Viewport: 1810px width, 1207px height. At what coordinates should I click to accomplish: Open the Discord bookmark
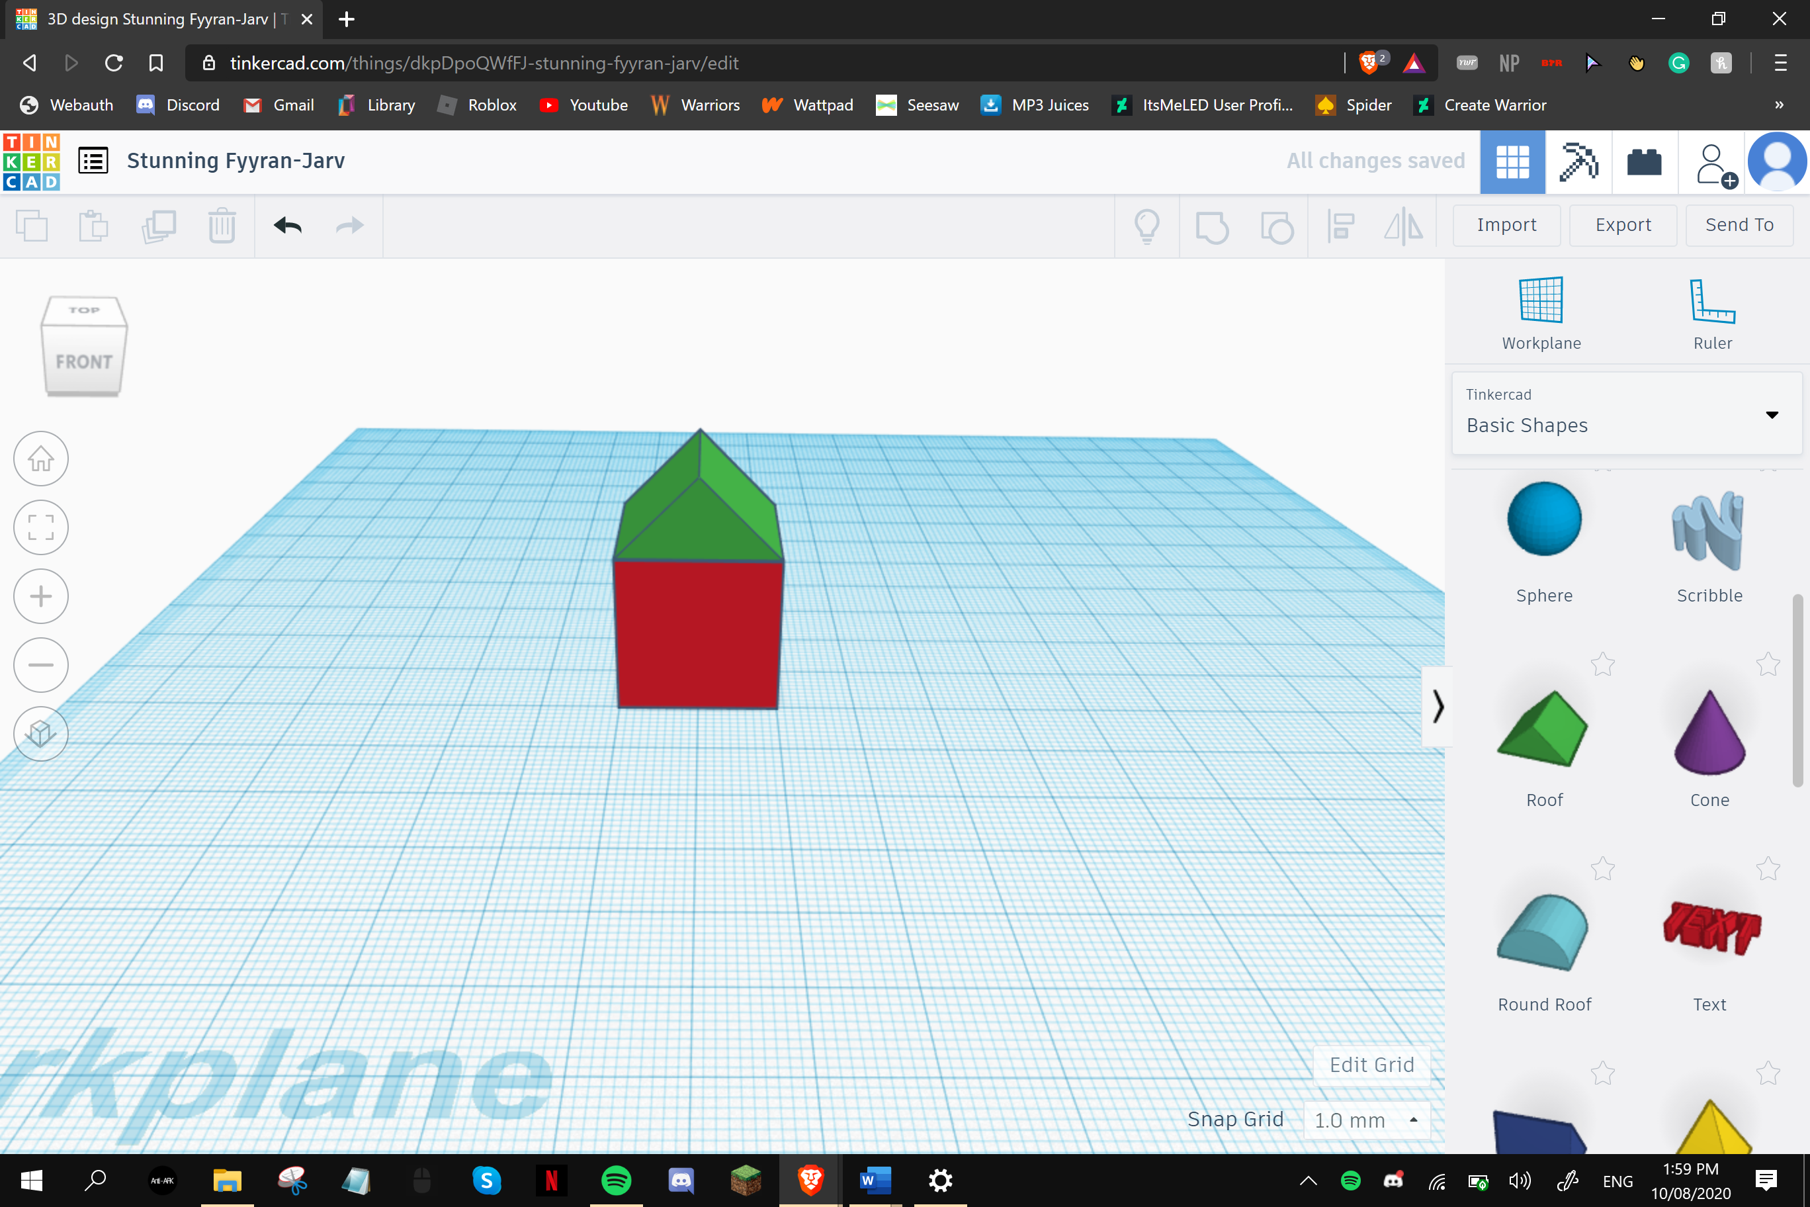coord(178,105)
